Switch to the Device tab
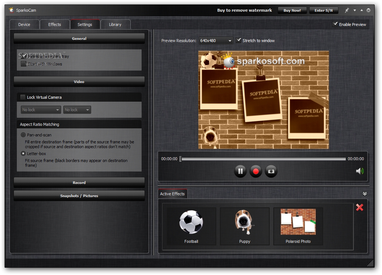 point(24,25)
